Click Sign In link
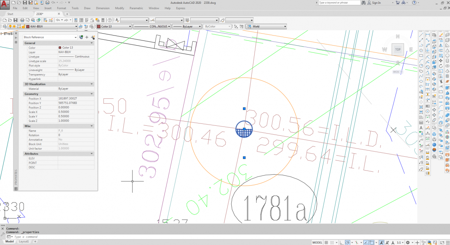The image size is (450, 245). click(376, 3)
